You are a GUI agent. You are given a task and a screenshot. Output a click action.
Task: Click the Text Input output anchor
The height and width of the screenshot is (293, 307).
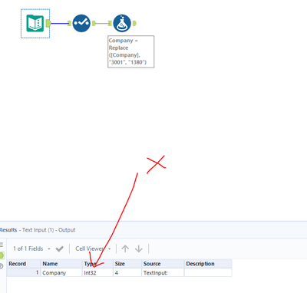click(x=48, y=24)
